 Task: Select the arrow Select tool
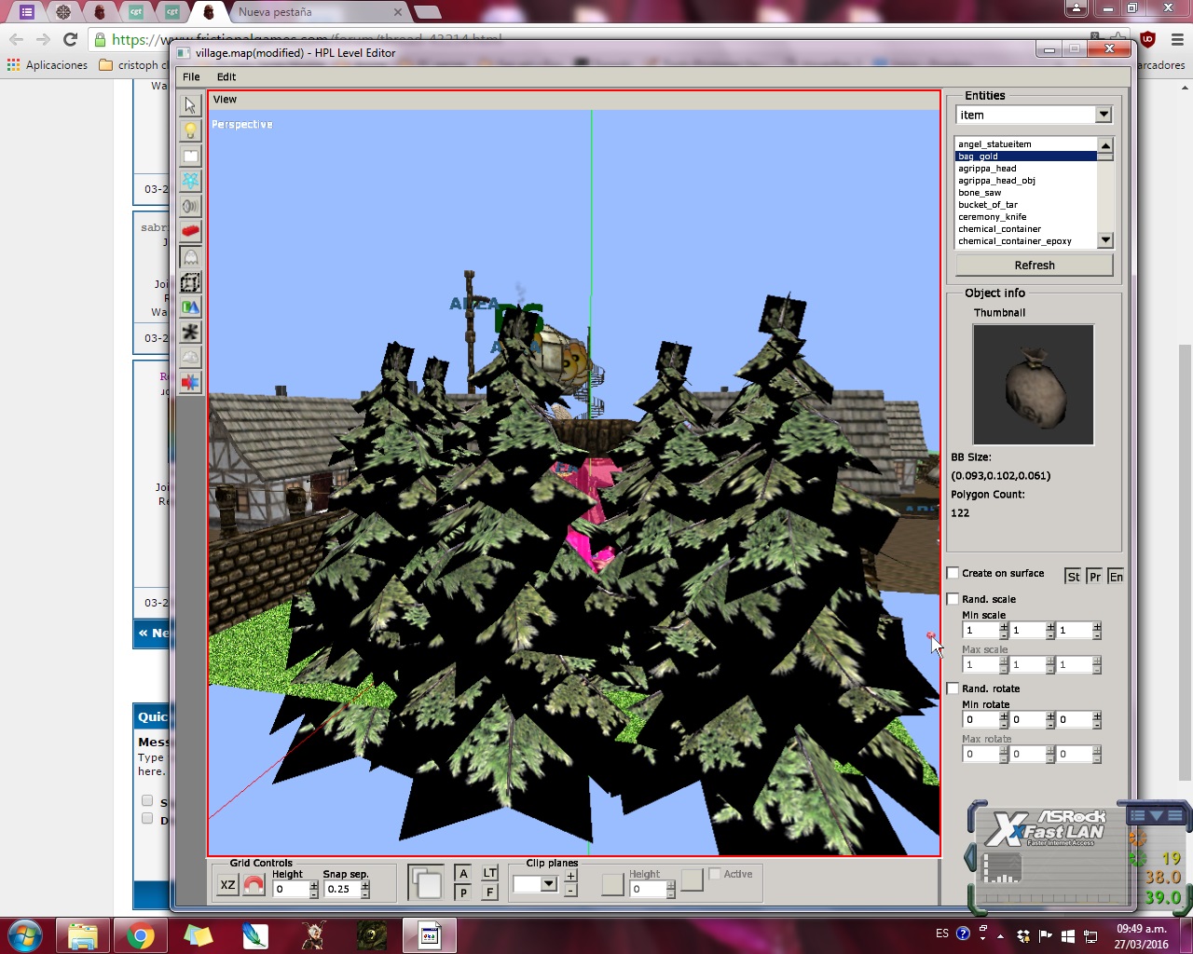coord(190,105)
